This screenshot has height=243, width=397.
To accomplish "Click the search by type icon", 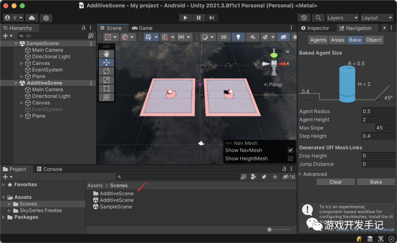I will tap(253, 177).
